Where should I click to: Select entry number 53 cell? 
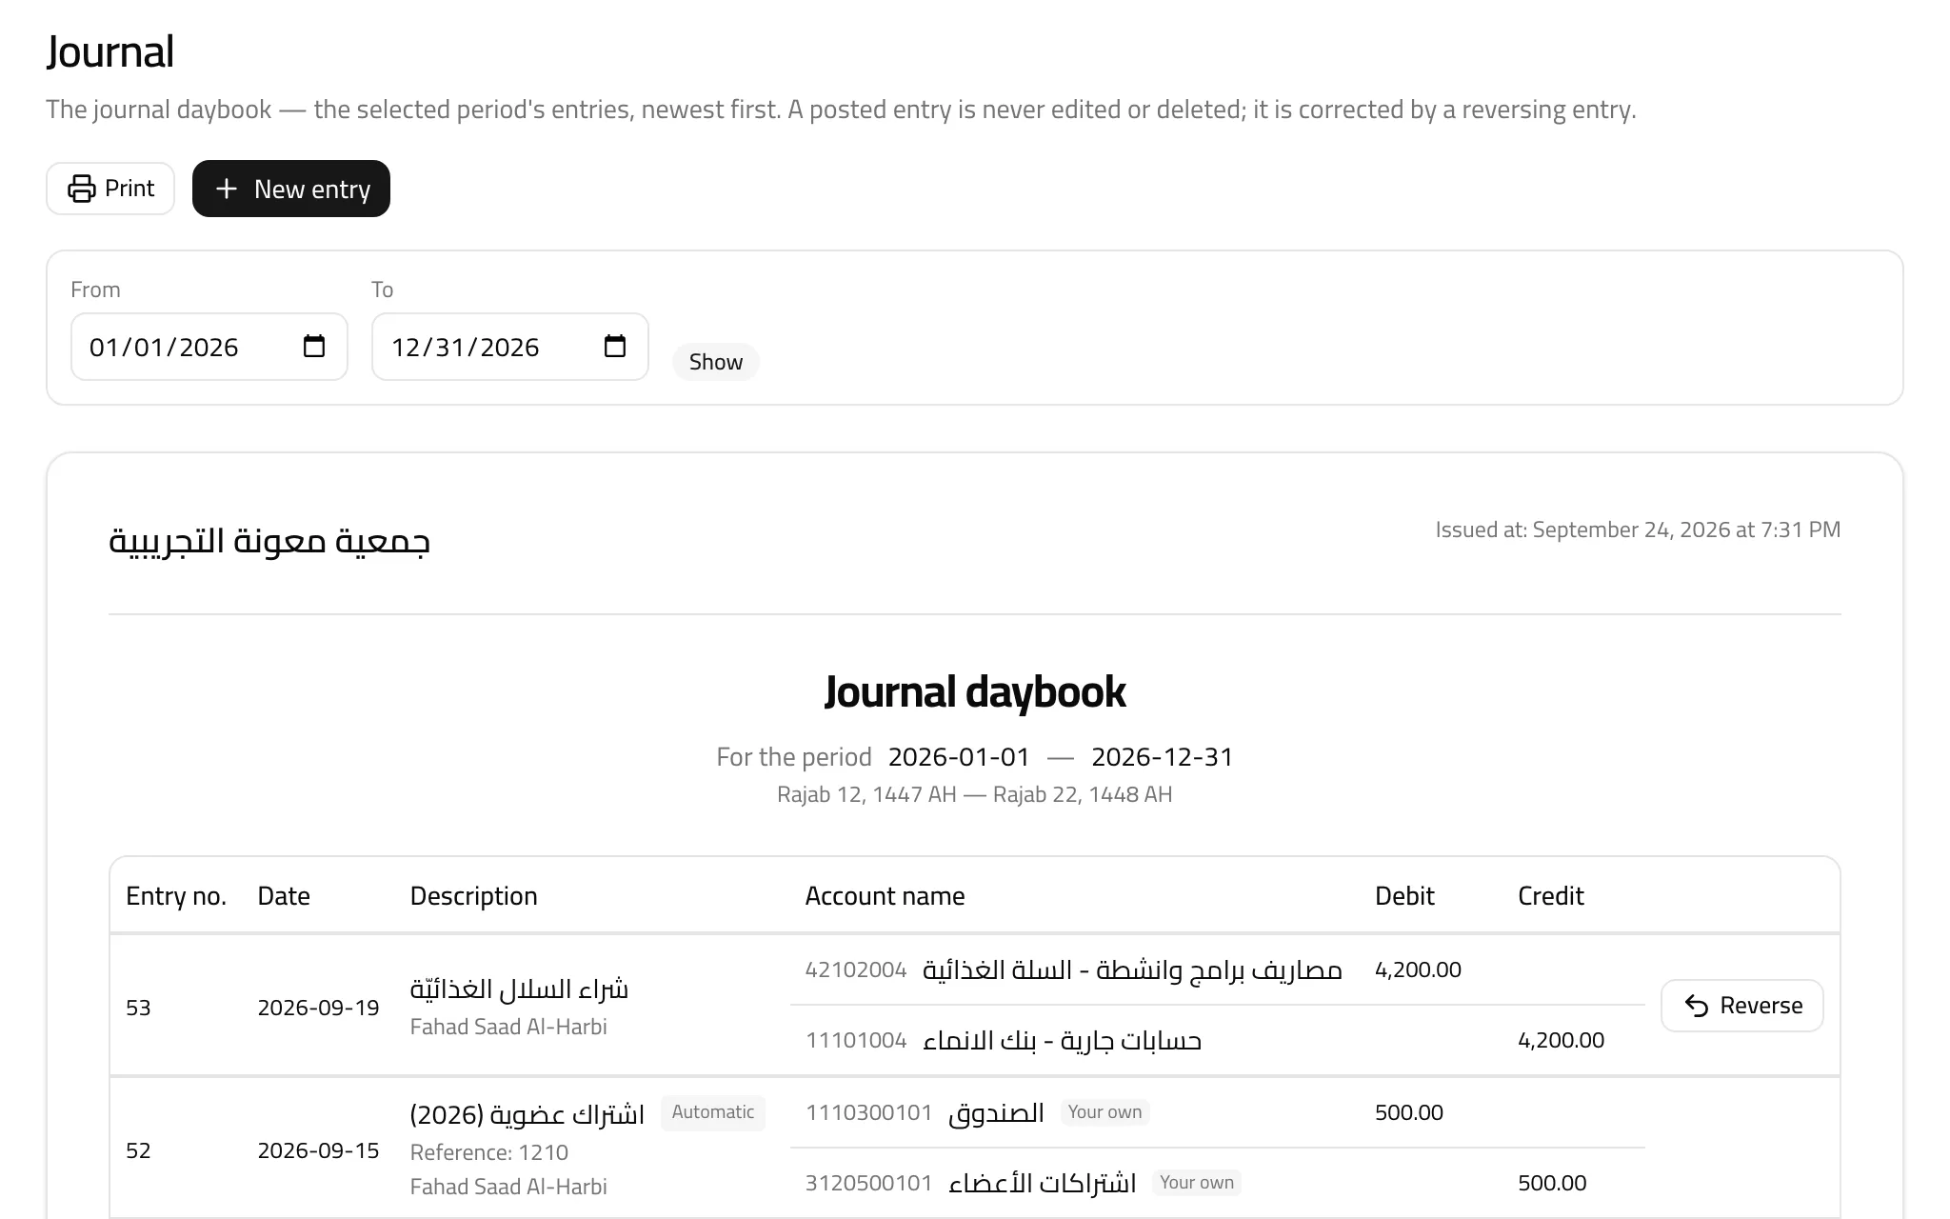coord(138,1008)
